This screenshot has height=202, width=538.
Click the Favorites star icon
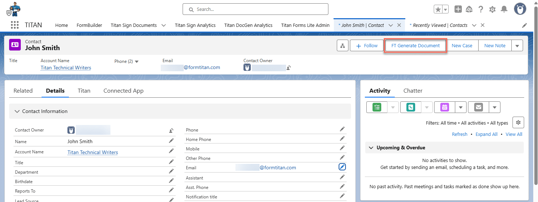coord(438,9)
